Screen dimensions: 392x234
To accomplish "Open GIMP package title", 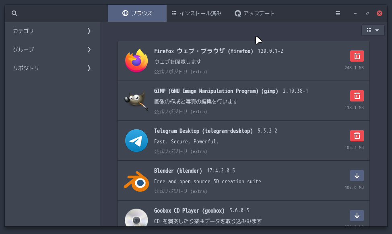I will [216, 91].
